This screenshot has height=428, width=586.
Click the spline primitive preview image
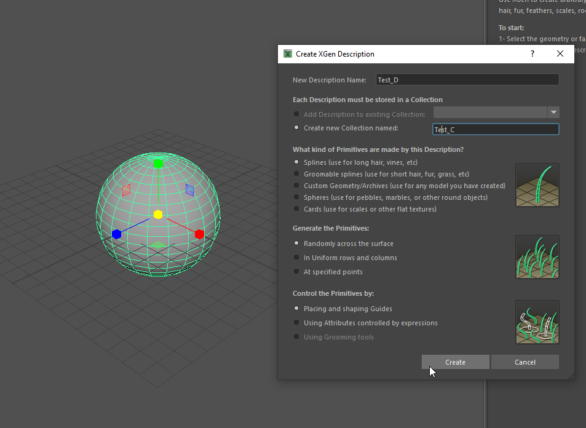point(537,186)
